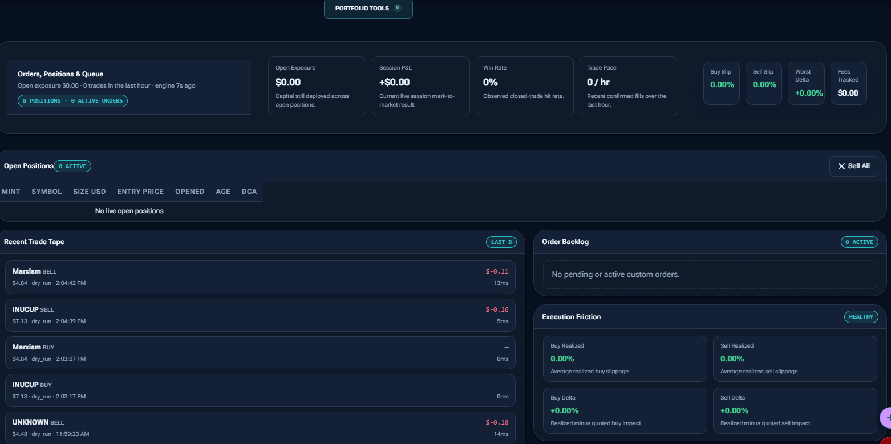
Task: Expand the Portfolio Tools dropdown
Action: [x=368, y=9]
